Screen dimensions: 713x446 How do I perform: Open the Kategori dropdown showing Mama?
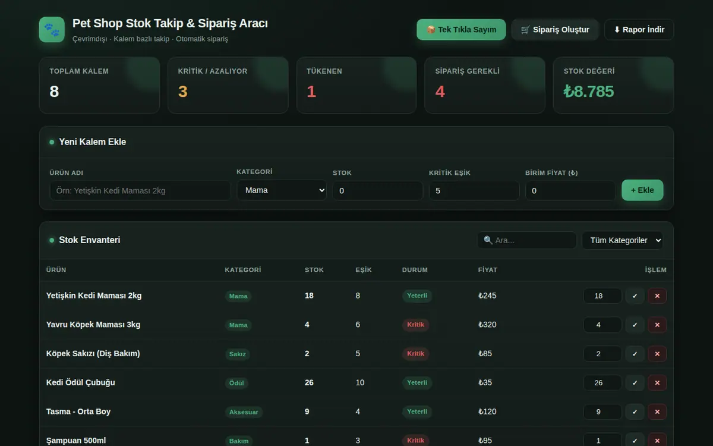[282, 190]
